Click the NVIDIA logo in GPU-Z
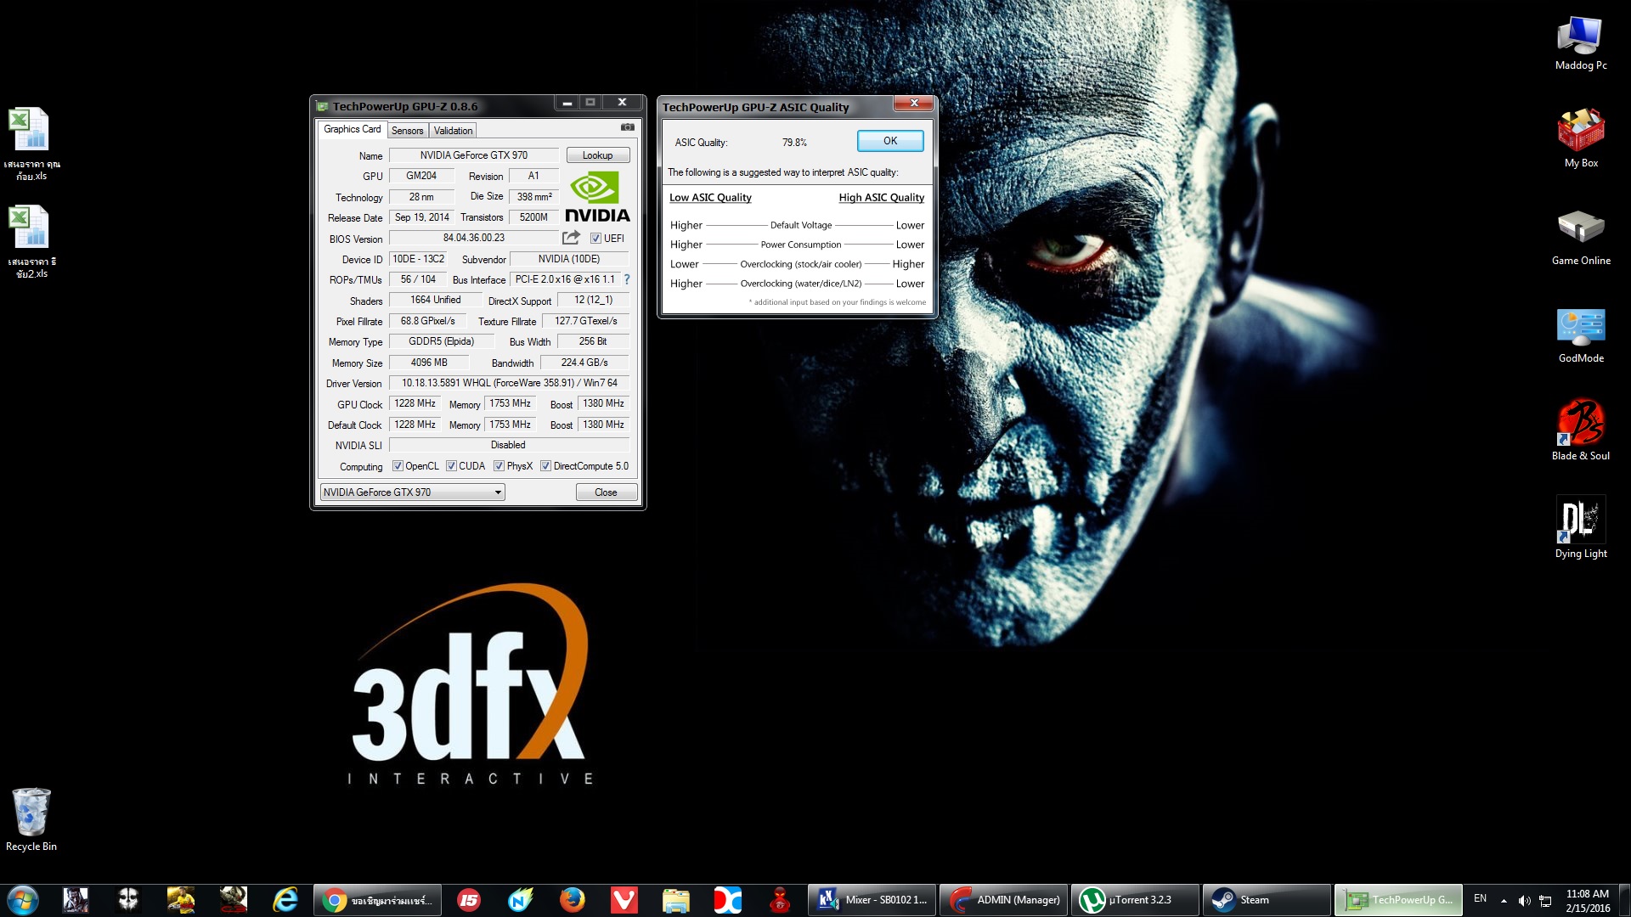 point(597,196)
